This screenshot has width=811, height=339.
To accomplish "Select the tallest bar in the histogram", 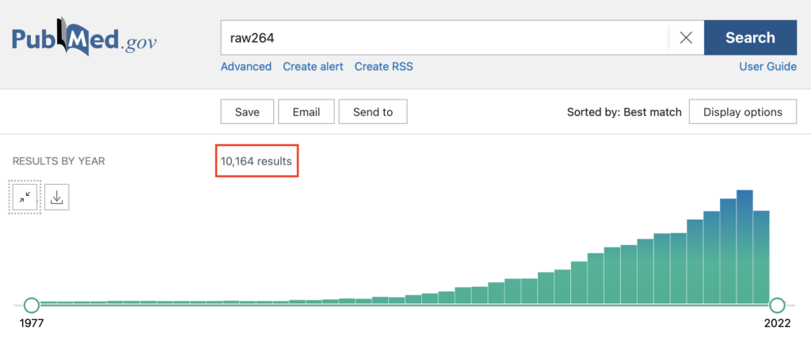I will click(x=744, y=247).
